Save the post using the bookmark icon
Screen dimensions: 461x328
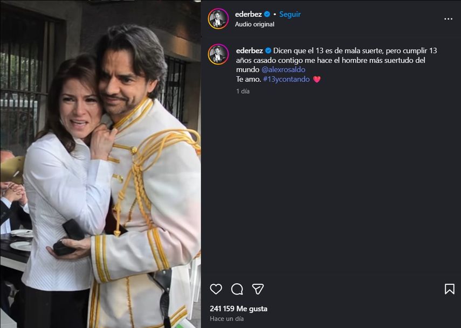(x=450, y=289)
